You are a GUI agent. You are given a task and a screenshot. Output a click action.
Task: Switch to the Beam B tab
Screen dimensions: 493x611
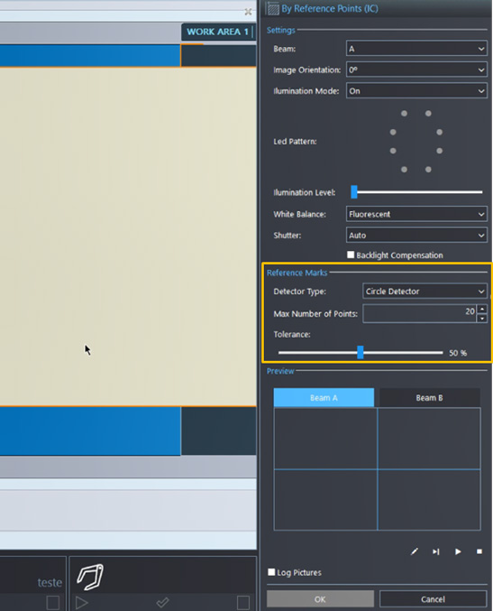click(x=429, y=398)
